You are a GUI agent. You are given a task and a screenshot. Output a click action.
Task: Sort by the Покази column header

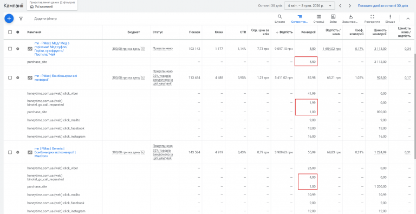point(194,32)
